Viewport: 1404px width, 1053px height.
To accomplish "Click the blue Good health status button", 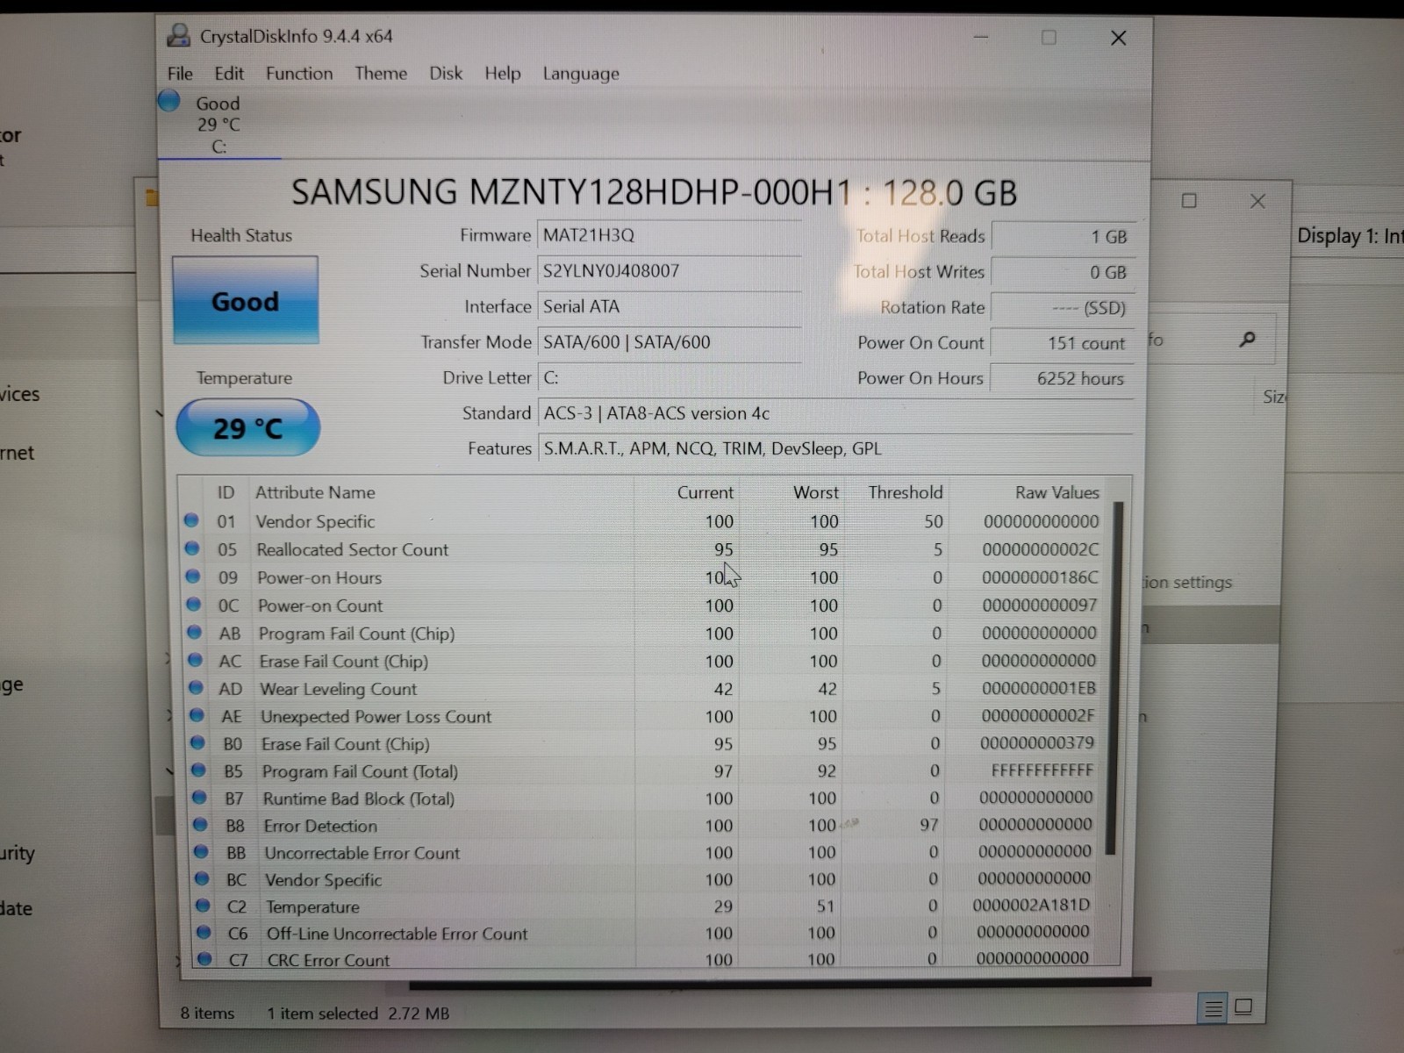I will (x=246, y=300).
